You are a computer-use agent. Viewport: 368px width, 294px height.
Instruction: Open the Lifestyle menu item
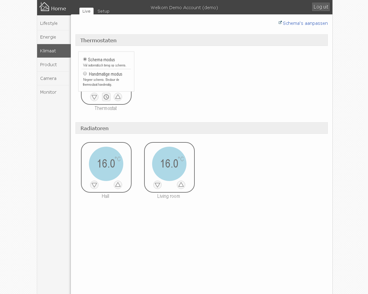click(49, 23)
